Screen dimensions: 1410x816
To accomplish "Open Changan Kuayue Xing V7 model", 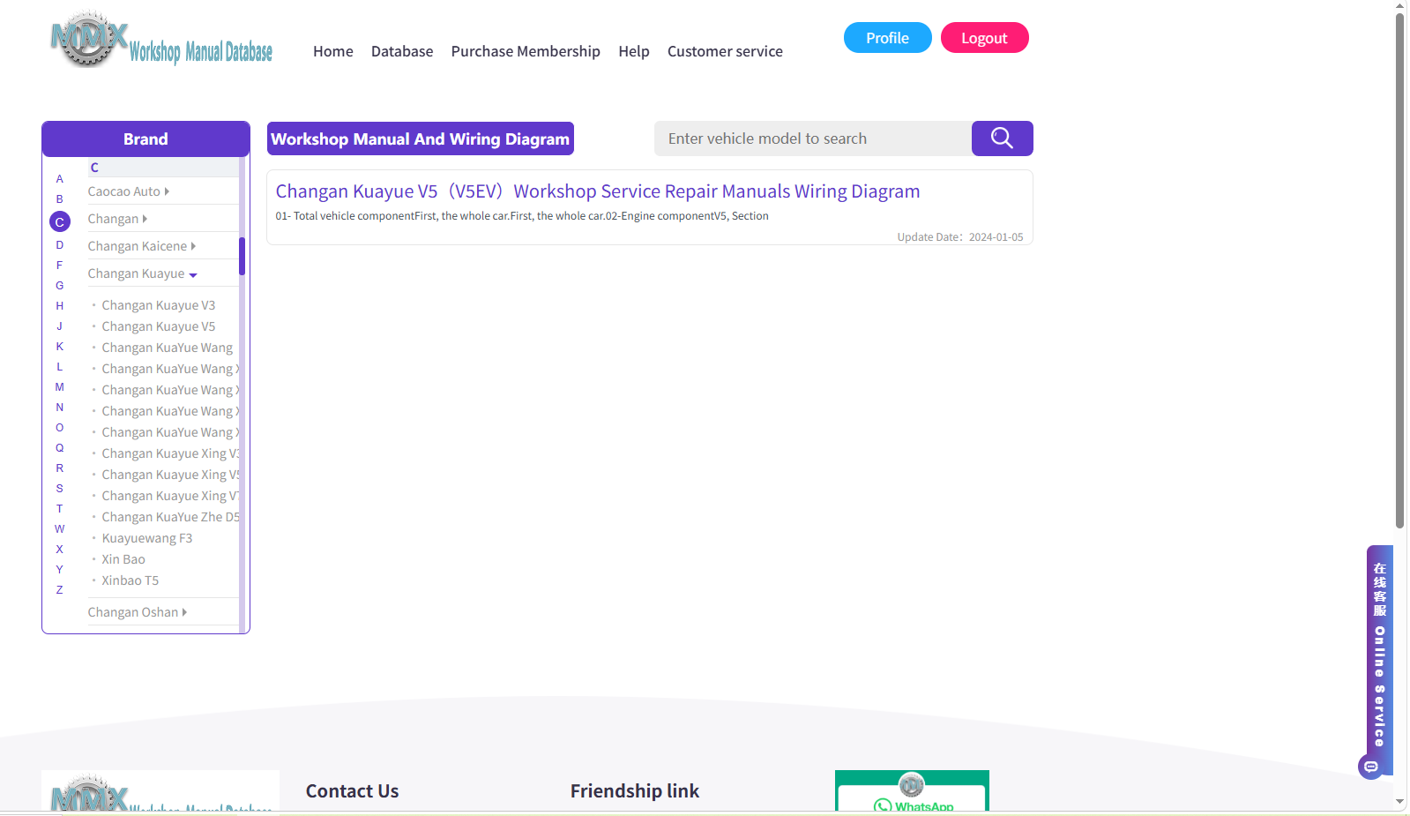I will click(x=170, y=496).
